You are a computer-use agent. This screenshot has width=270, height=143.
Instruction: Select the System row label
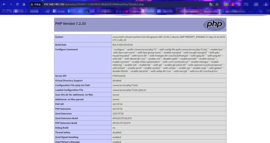[59, 37]
